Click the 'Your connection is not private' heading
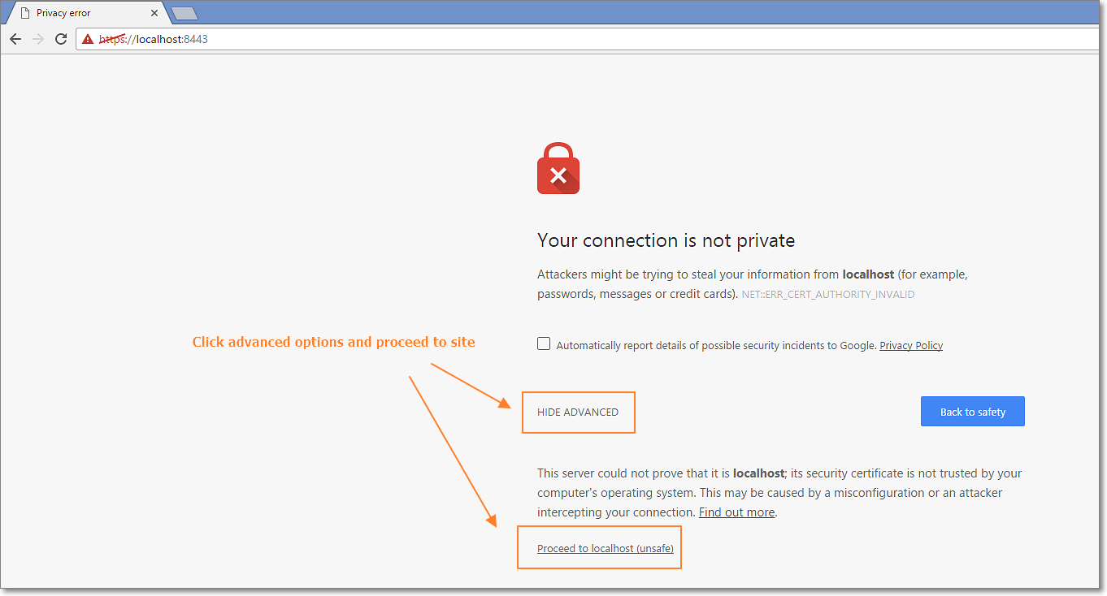This screenshot has width=1107, height=596. click(666, 240)
